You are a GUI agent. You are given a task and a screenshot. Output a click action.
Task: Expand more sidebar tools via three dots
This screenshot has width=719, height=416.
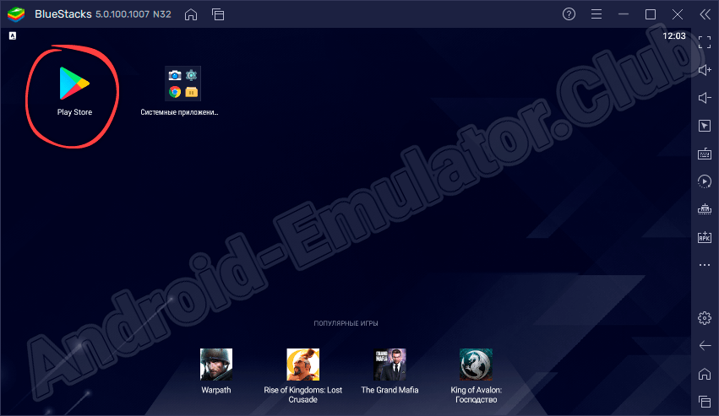click(704, 265)
